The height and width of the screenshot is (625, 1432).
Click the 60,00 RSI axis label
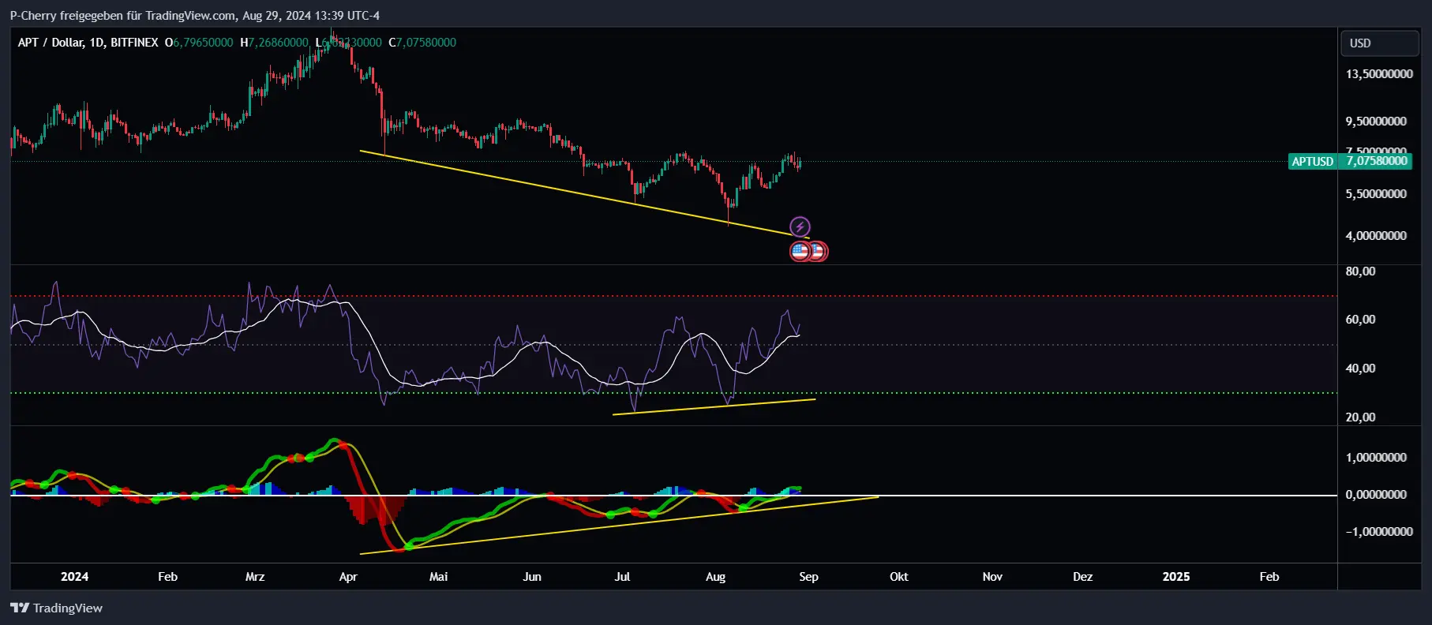point(1360,320)
